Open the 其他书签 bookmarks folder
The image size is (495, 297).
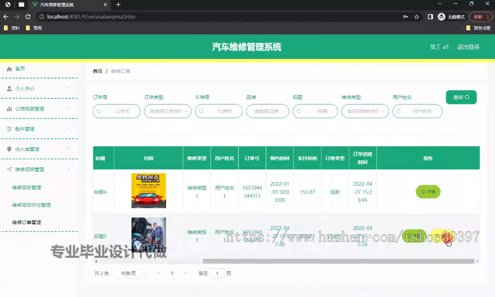(x=479, y=28)
